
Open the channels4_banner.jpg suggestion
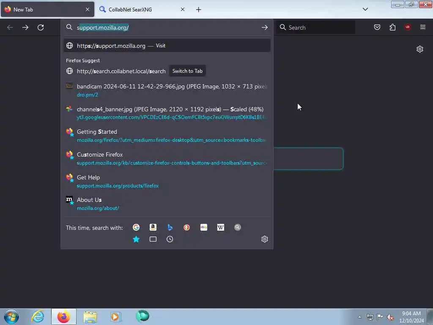click(x=167, y=113)
